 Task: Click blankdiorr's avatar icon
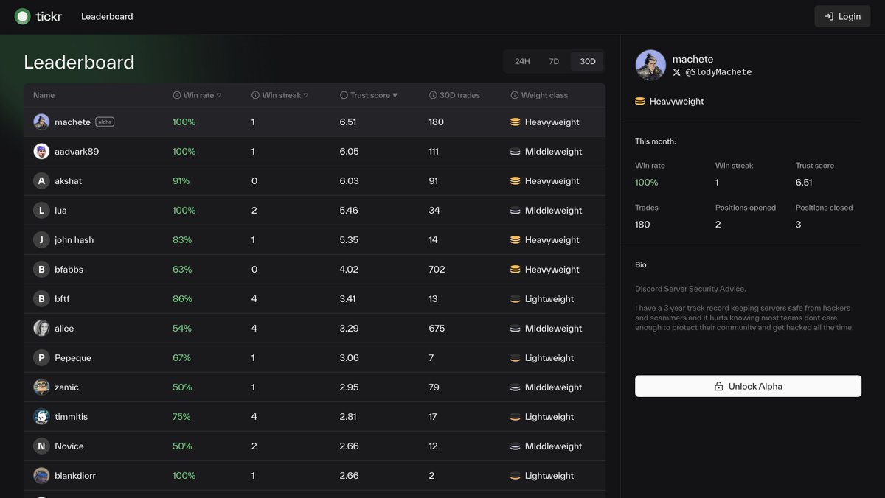pos(41,476)
